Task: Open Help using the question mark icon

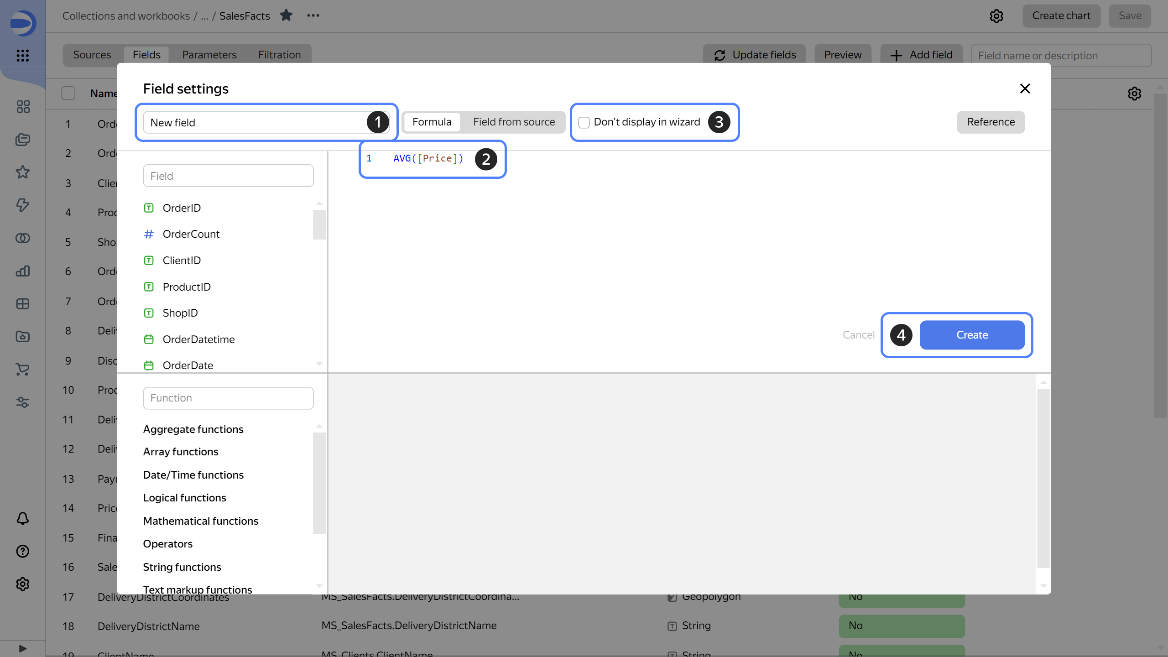Action: tap(22, 551)
